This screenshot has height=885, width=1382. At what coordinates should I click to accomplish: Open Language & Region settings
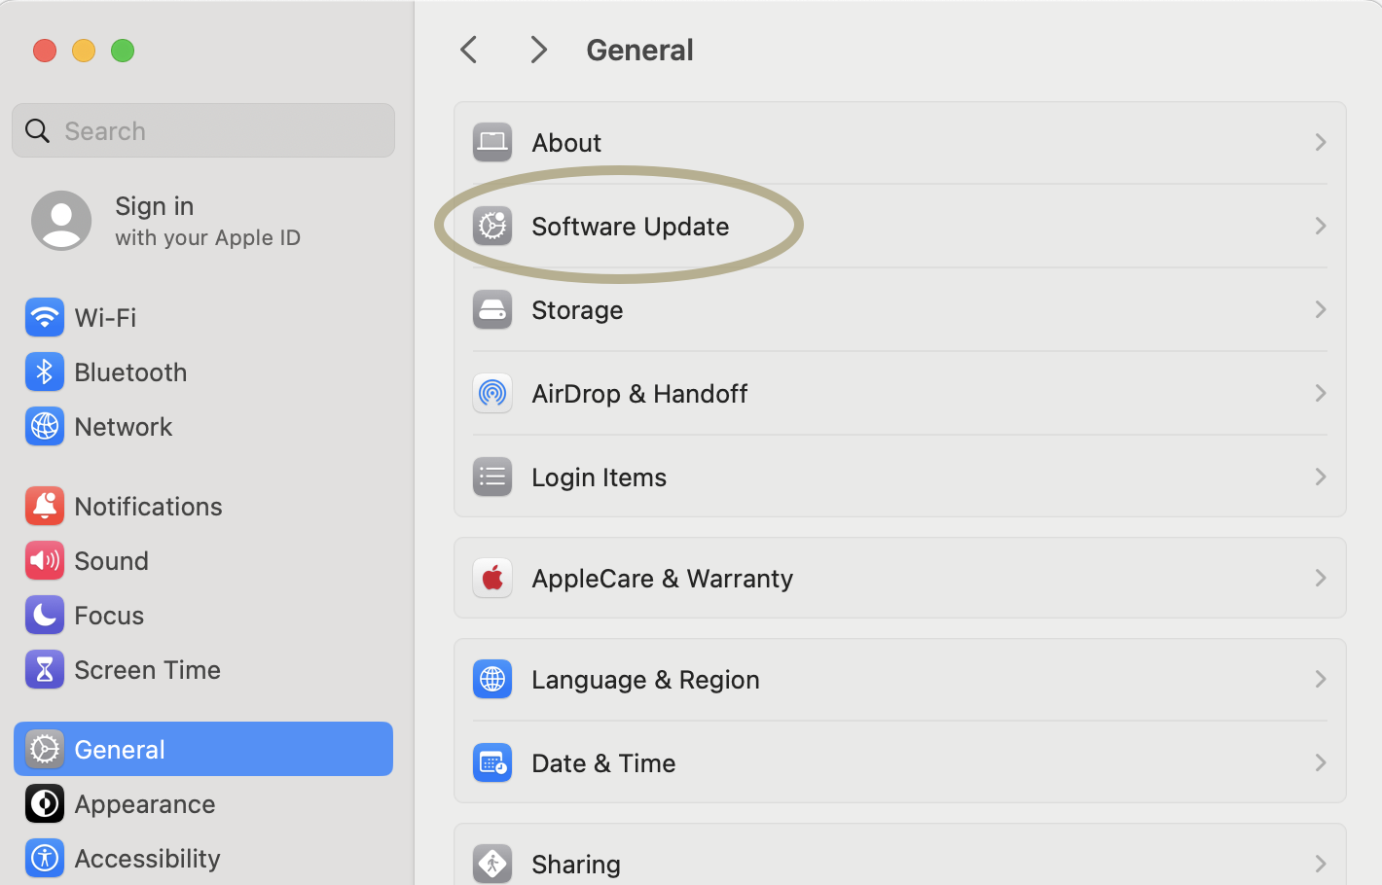(645, 679)
